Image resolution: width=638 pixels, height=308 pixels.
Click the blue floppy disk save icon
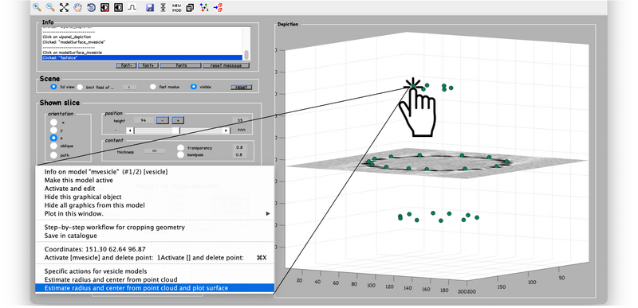[x=150, y=7]
